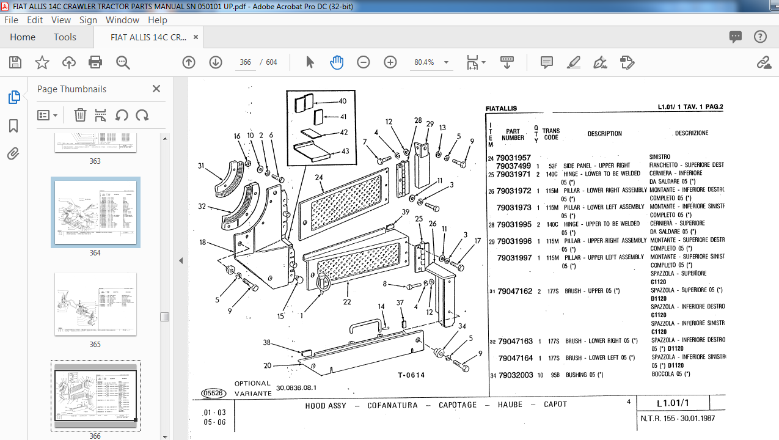Open the notifications chat bubble icon
The width and height of the screenshot is (779, 440).
pos(736,37)
